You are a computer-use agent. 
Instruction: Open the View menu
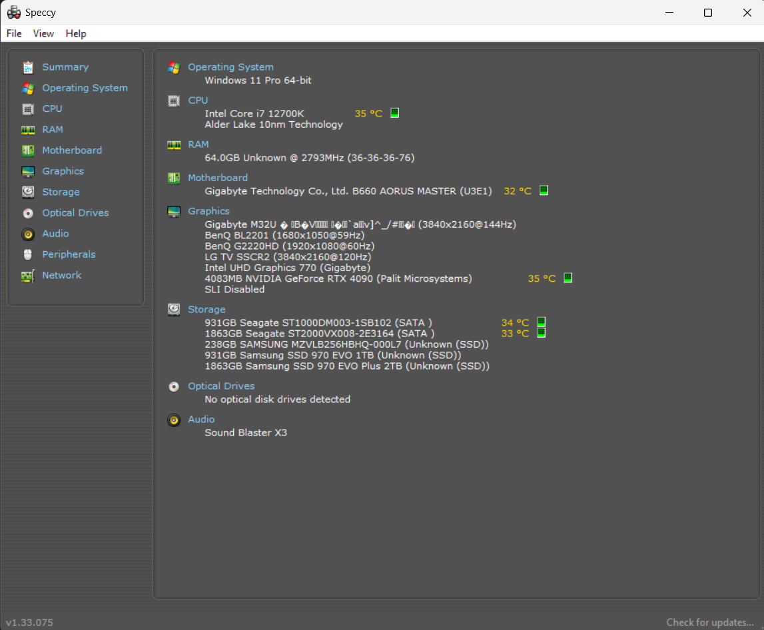point(43,33)
